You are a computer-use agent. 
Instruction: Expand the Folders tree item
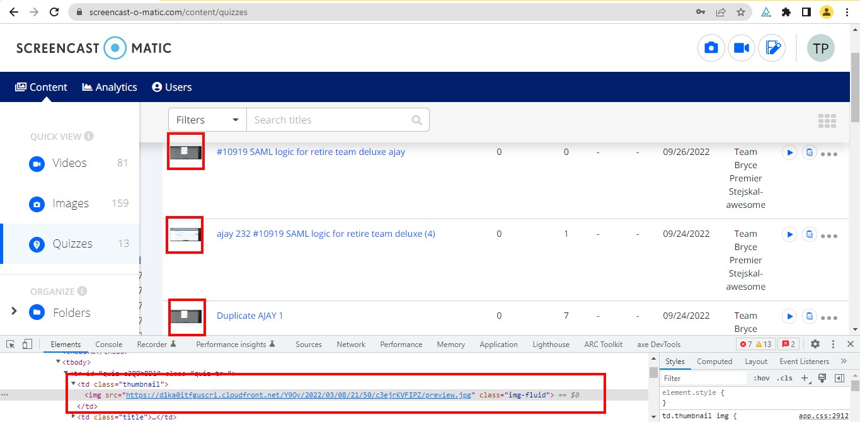click(x=13, y=312)
